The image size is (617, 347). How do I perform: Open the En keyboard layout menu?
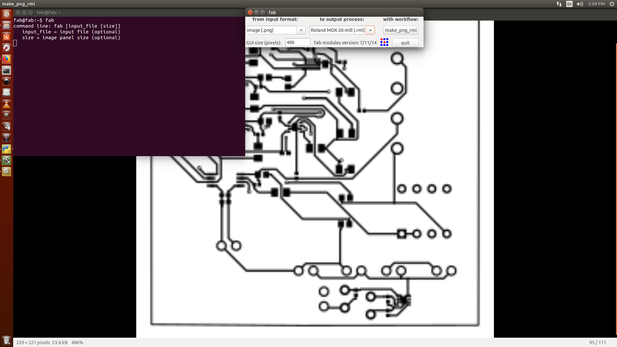(x=569, y=4)
